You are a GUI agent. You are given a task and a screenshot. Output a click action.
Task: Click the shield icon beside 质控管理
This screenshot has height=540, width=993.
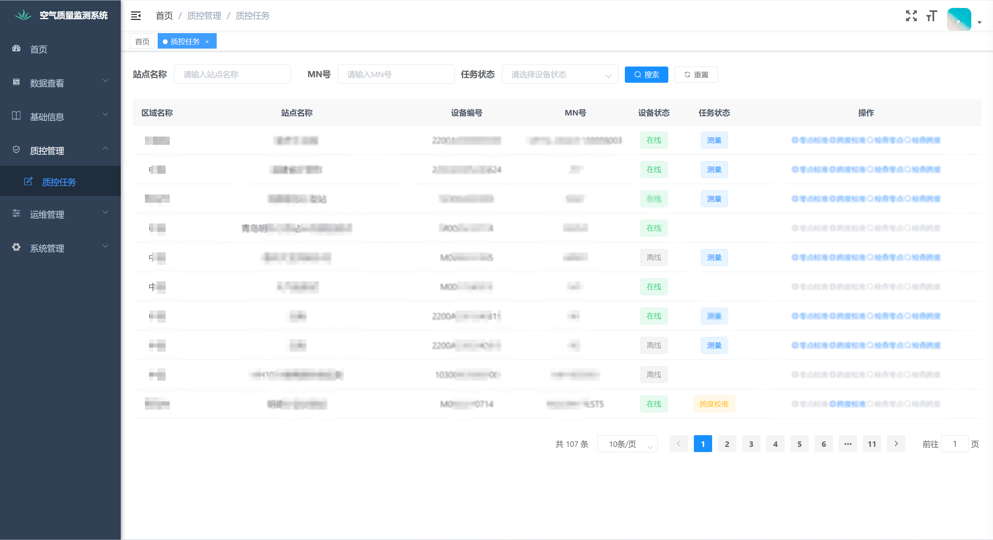point(16,150)
